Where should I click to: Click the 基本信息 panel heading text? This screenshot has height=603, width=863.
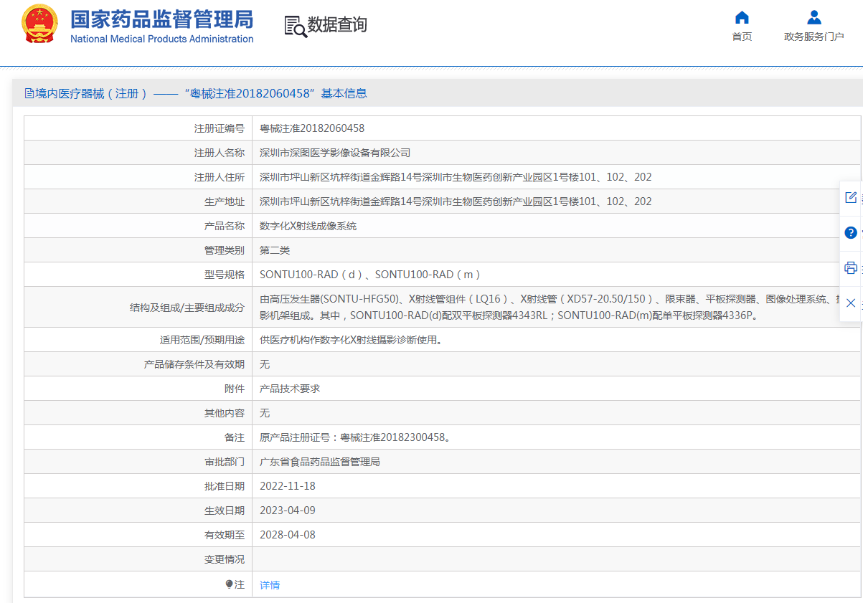(x=344, y=93)
